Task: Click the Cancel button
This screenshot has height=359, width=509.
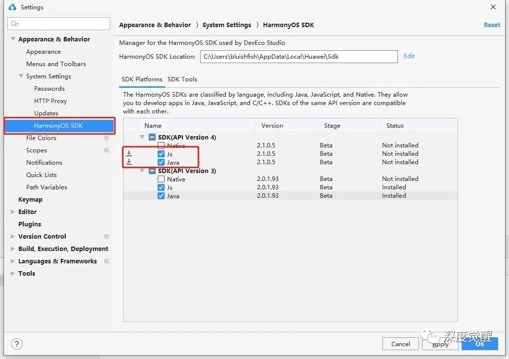Action: click(401, 344)
